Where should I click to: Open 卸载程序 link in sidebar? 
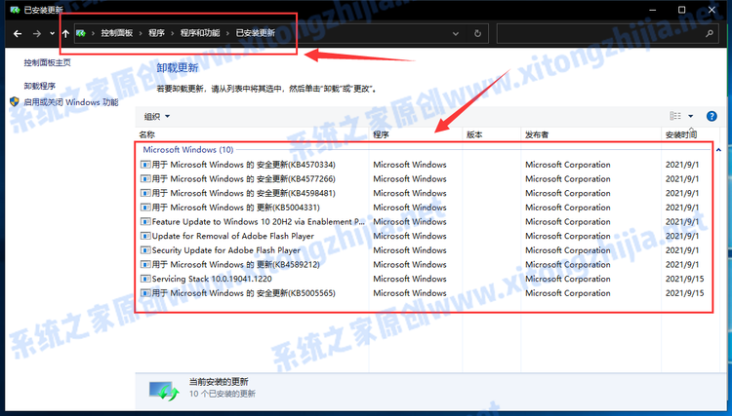tap(40, 86)
